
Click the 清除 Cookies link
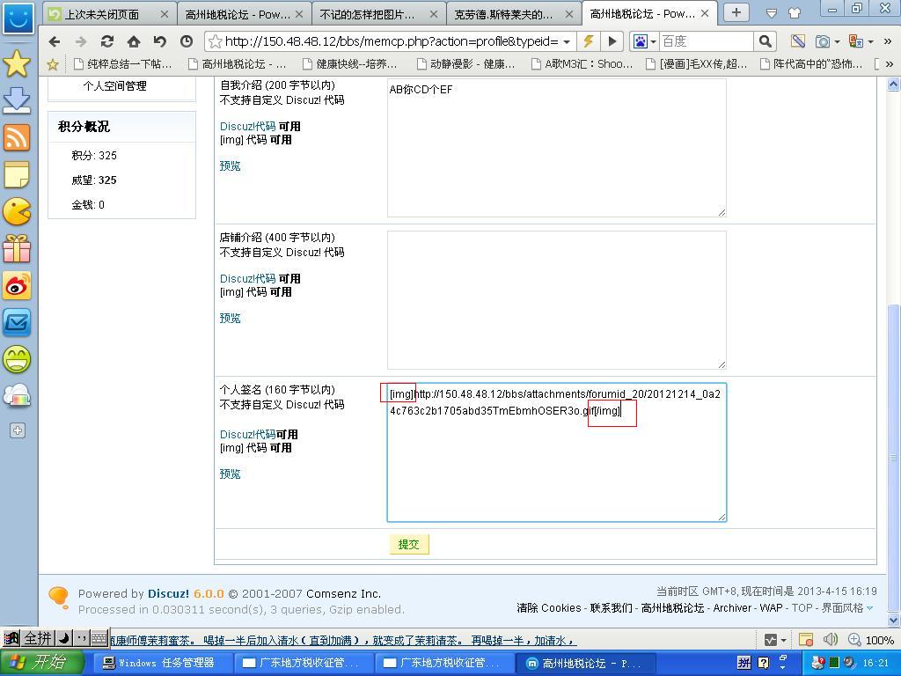tap(548, 608)
